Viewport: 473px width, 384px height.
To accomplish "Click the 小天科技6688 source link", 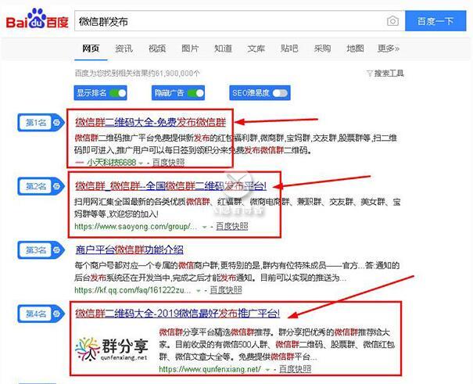I will tap(111, 163).
